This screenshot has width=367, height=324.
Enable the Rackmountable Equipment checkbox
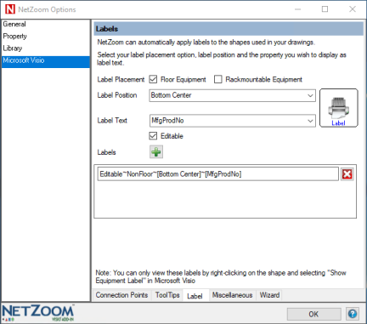(218, 79)
